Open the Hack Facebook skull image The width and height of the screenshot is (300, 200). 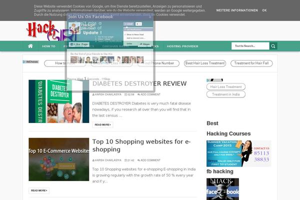(222, 189)
